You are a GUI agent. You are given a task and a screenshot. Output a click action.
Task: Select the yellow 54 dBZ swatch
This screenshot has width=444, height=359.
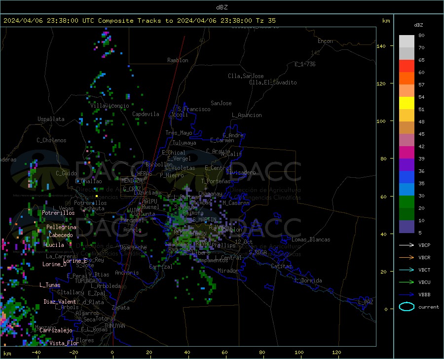tap(407, 103)
